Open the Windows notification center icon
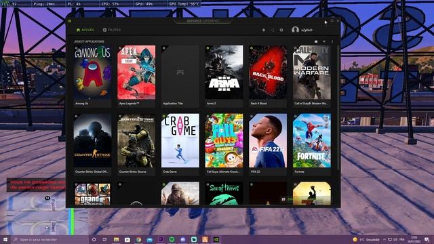The image size is (434, 244). coord(427,239)
